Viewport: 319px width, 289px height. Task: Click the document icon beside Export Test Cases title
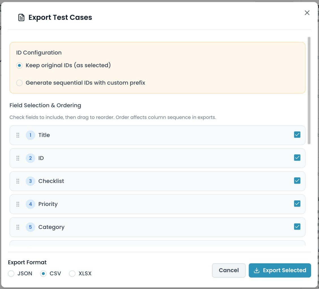tap(21, 17)
